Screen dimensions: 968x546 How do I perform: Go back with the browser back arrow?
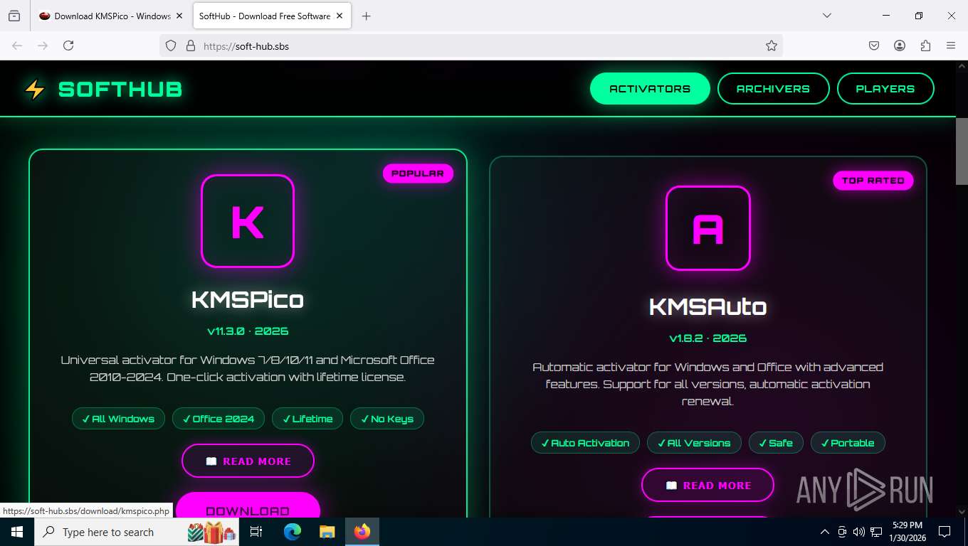(x=17, y=45)
